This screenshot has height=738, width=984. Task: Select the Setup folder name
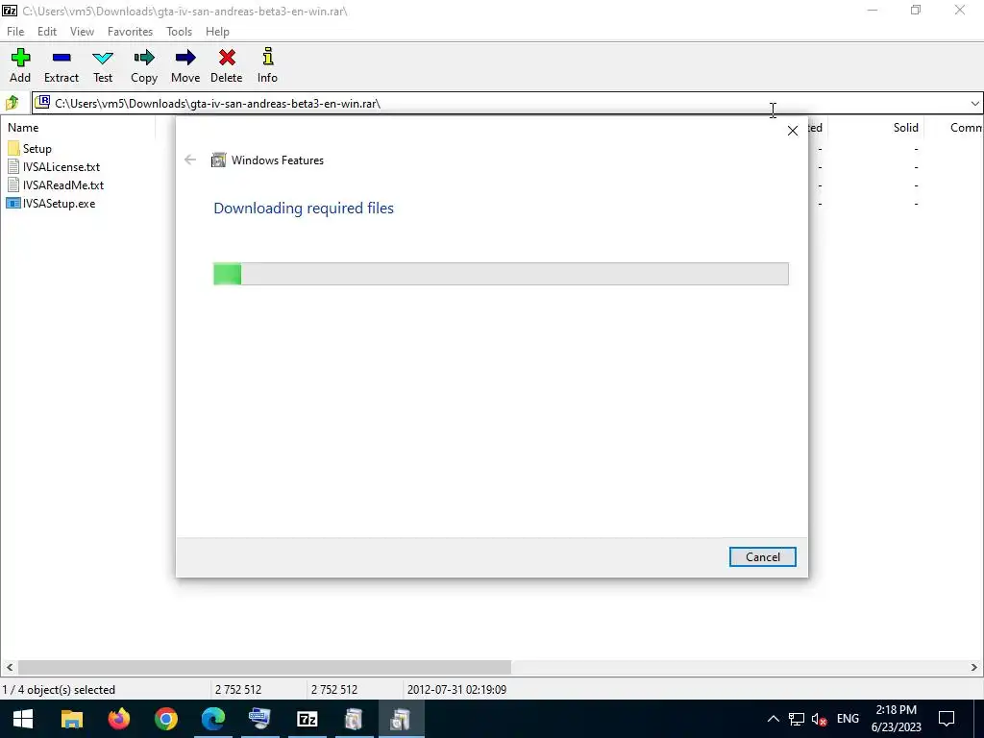(x=37, y=149)
